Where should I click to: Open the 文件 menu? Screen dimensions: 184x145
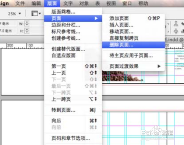(20, 3)
